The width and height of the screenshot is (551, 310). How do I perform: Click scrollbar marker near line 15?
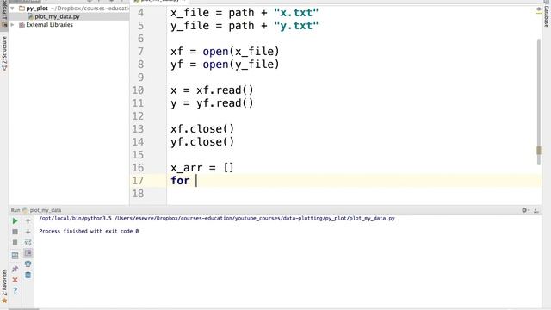539,151
